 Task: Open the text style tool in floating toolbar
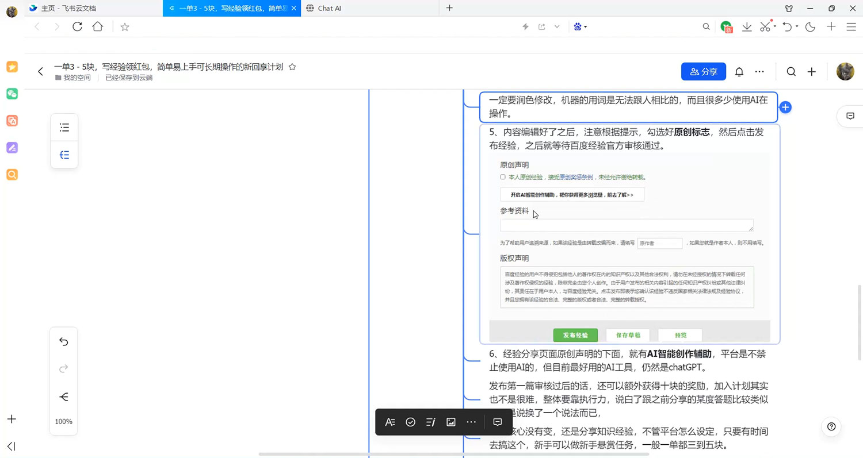[x=390, y=422]
